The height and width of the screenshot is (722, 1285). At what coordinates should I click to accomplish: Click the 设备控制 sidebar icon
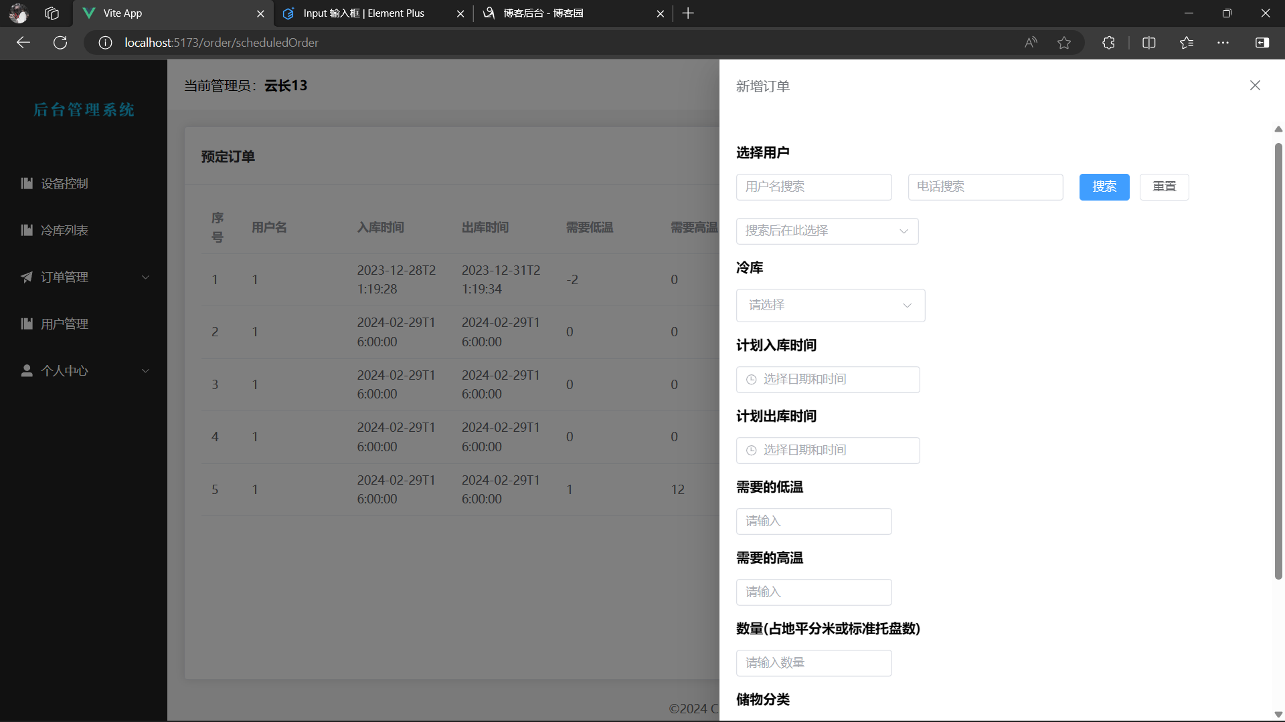click(x=27, y=183)
